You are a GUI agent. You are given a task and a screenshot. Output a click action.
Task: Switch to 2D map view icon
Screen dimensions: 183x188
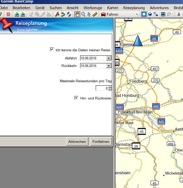[144, 14]
